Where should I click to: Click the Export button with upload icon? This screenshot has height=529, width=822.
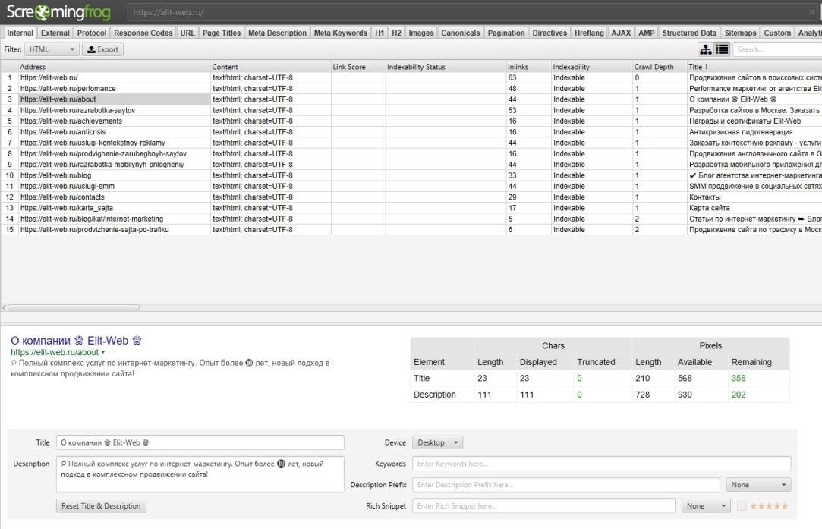click(x=102, y=49)
